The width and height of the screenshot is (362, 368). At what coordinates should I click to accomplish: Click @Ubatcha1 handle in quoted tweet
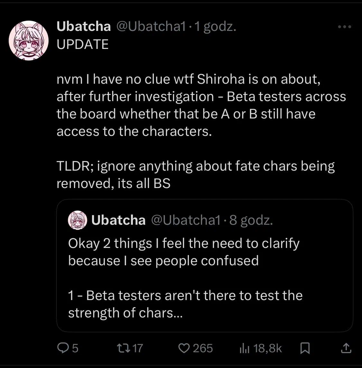[x=186, y=220]
